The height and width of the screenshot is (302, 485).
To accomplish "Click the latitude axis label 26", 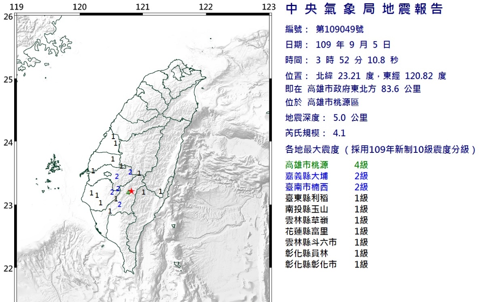I will pyautogui.click(x=8, y=17).
